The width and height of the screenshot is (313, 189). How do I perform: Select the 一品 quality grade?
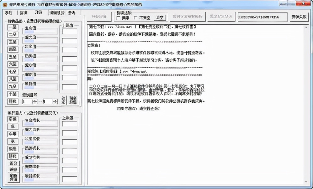point(12,27)
